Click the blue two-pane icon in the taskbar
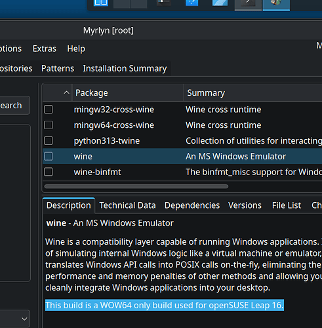The width and height of the screenshot is (322, 328). 101,3
